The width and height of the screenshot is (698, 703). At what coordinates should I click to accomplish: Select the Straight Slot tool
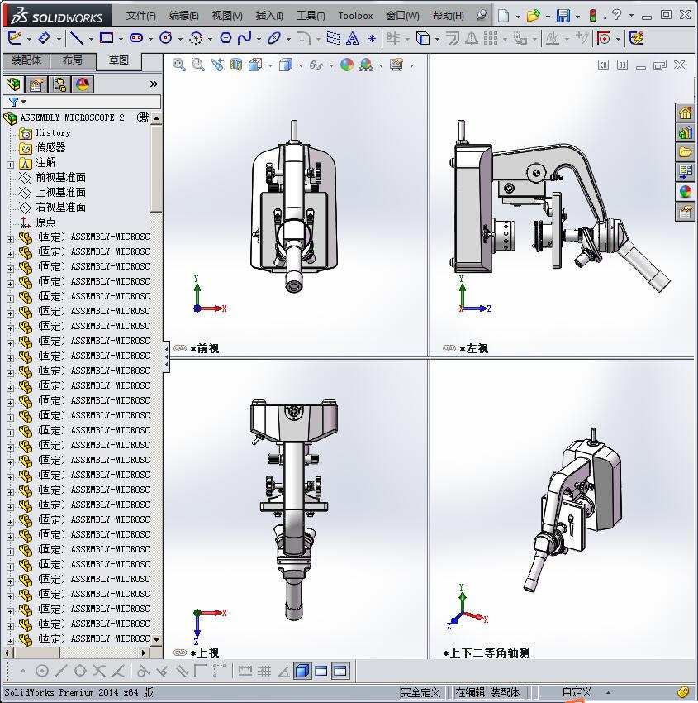tap(136, 38)
